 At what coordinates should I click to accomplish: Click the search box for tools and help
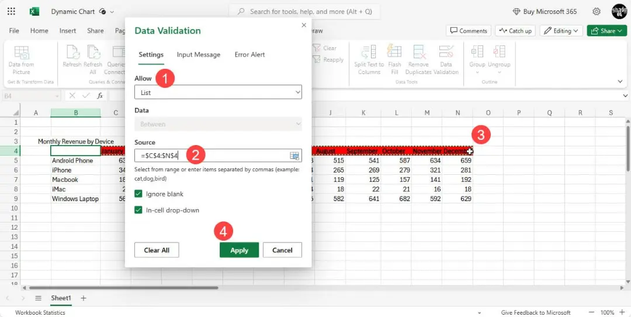(x=304, y=12)
